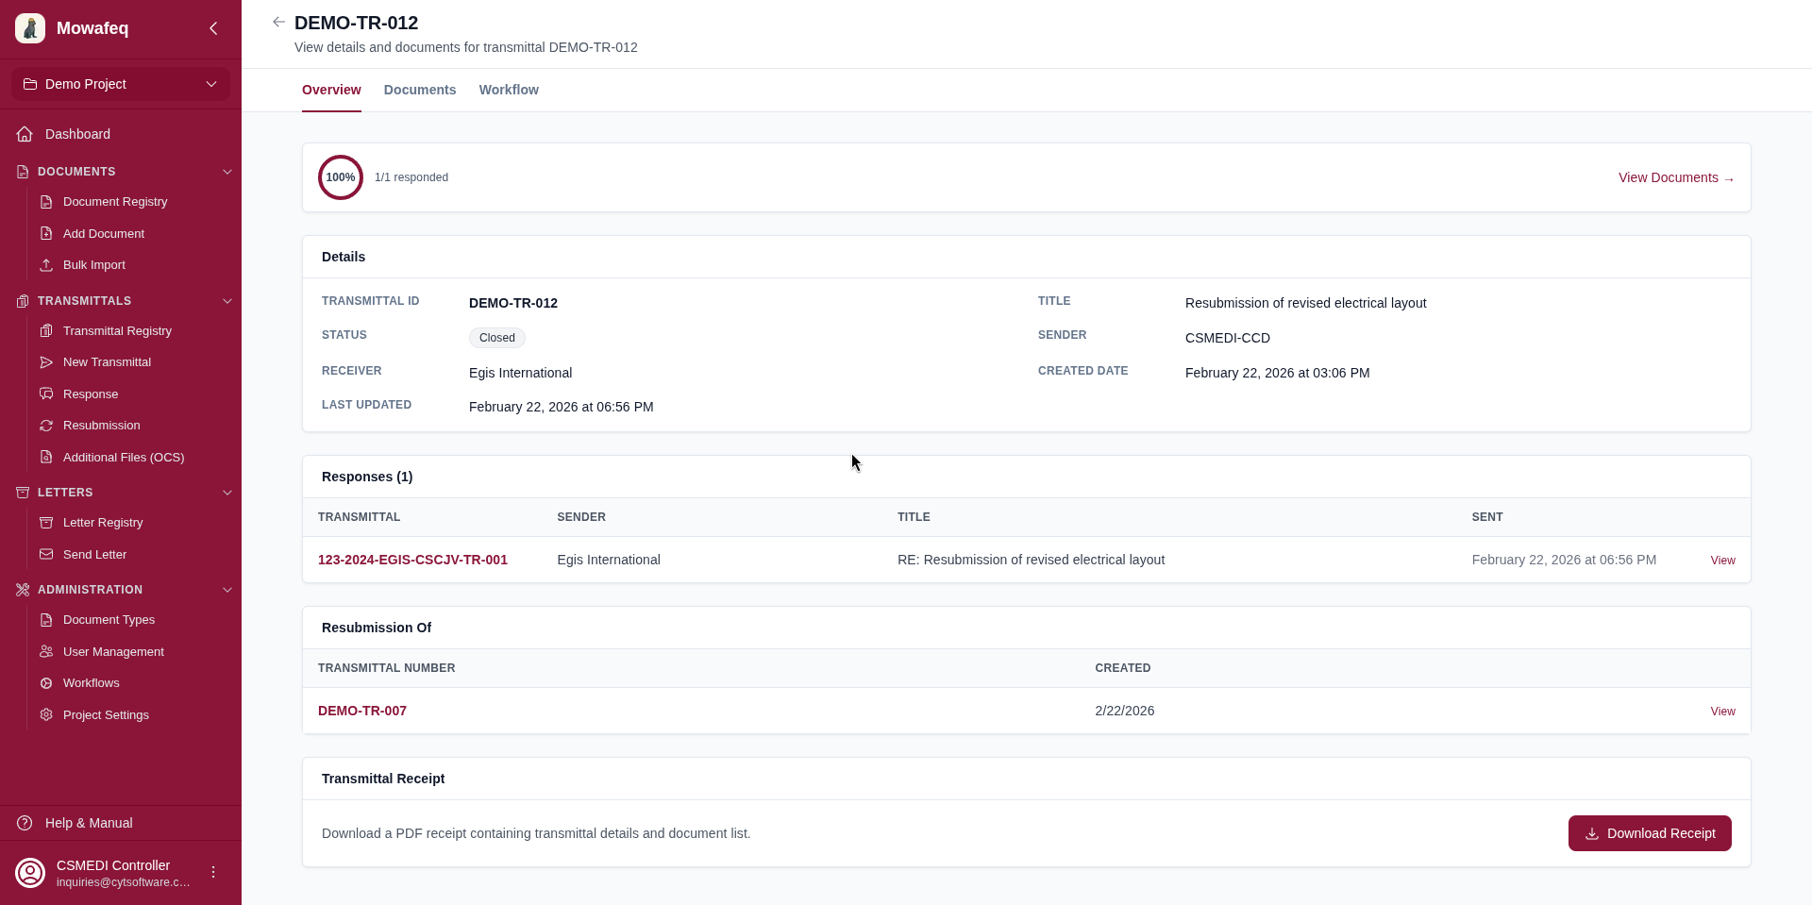Collapse the TRANSMITTALS section chevron

click(227, 301)
